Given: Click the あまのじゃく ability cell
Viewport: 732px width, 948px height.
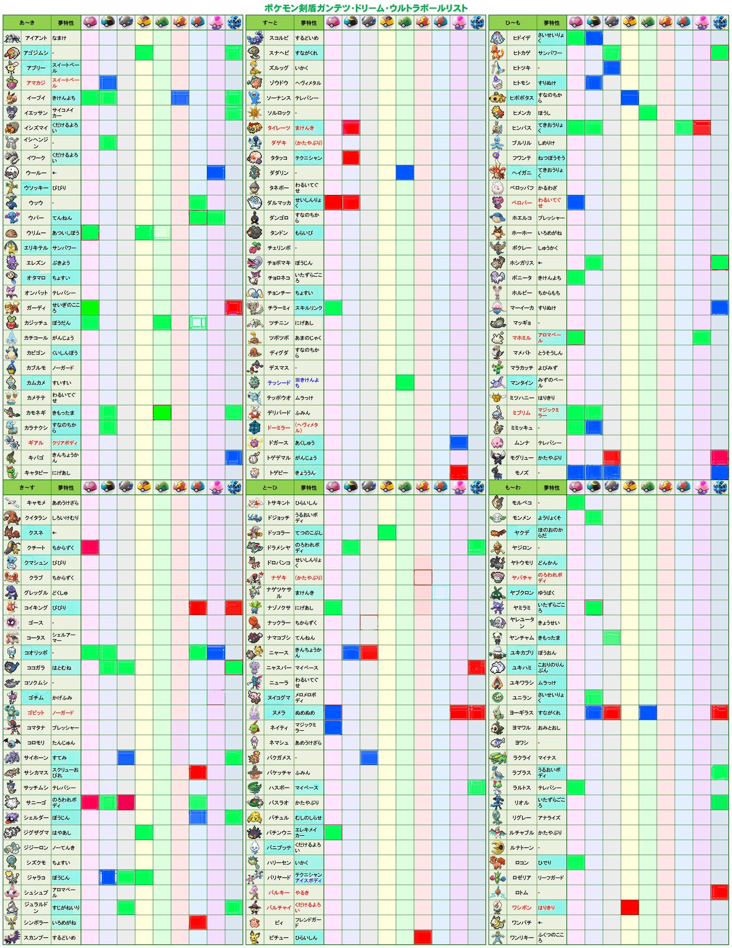Looking at the screenshot, I should [309, 338].
